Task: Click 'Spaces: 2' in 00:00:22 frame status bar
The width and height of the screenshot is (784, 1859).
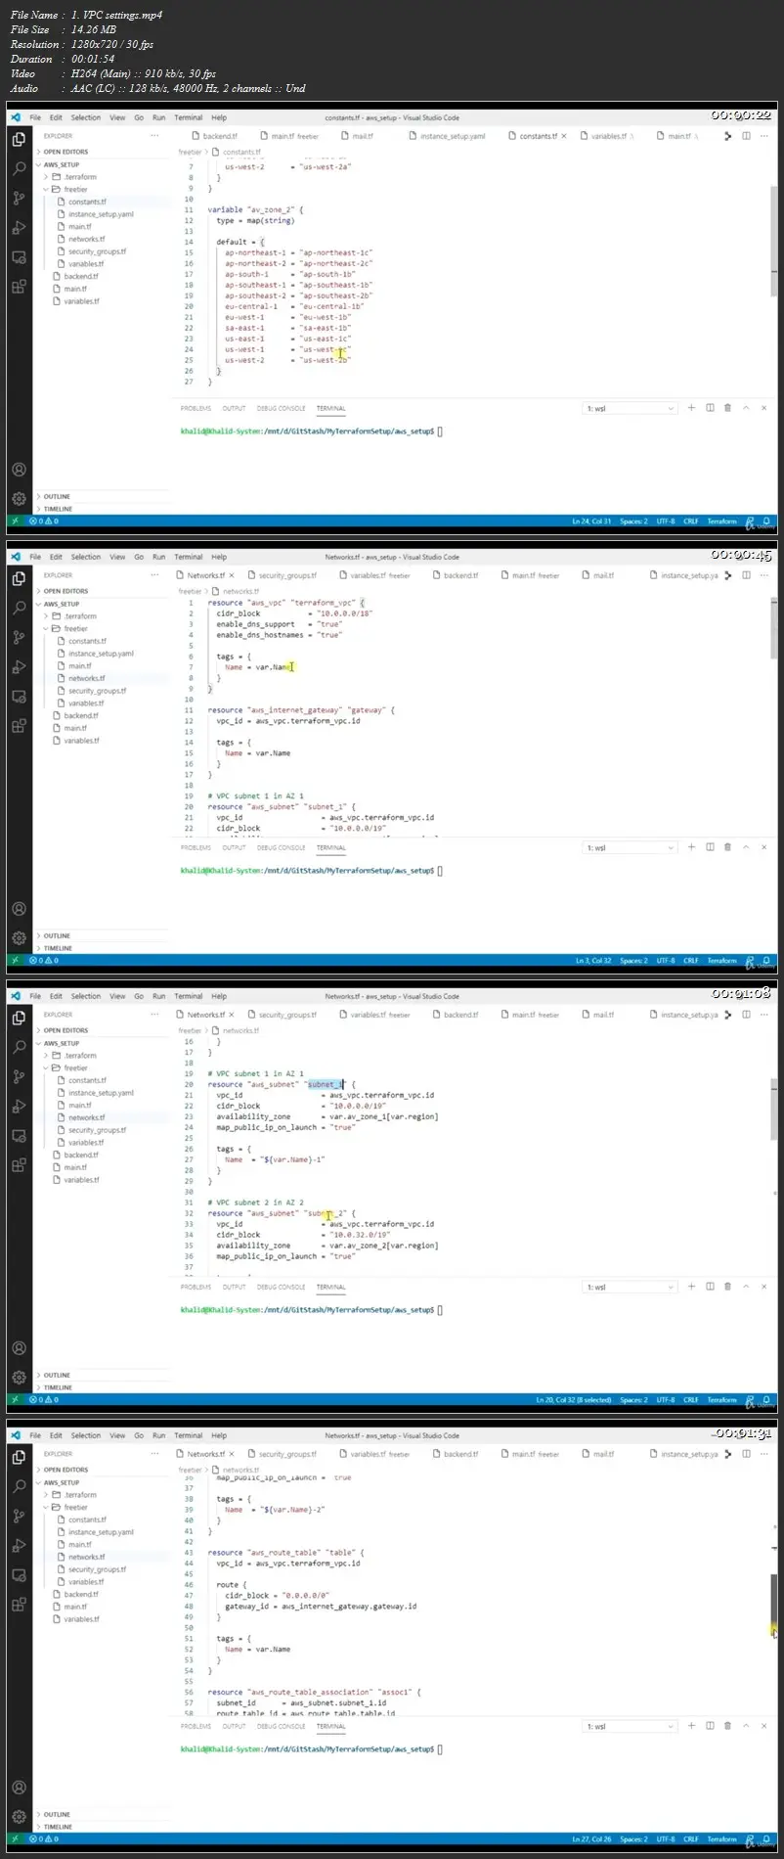Action: [x=633, y=521]
